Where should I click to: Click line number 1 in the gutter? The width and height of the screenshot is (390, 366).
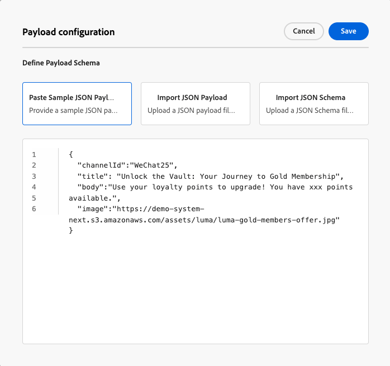coord(34,155)
